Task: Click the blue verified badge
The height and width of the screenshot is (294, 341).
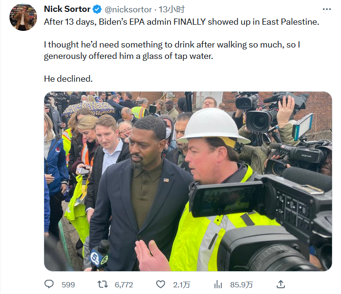Action: [97, 9]
